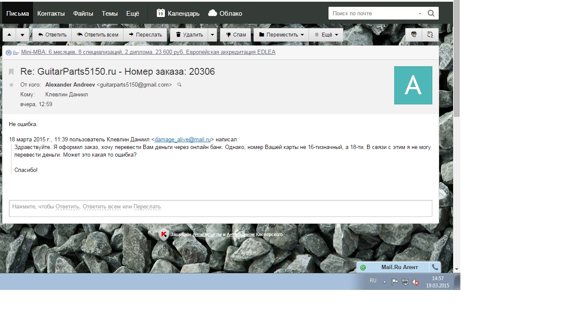The height and width of the screenshot is (326, 579).
Task: Open the toolbar Ещё dropdown menu
Action: coord(326,35)
